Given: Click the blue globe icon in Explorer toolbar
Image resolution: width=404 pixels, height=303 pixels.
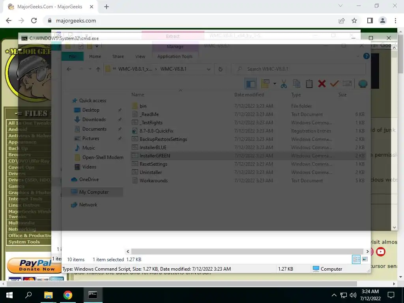Looking at the screenshot, I should click(x=363, y=84).
